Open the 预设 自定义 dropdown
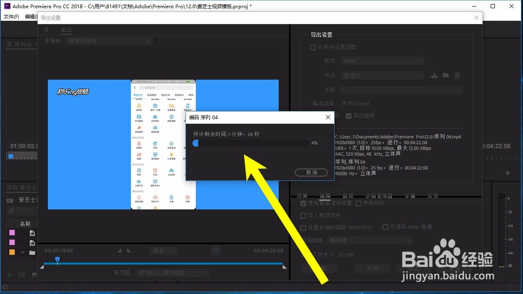523x294 pixels. (x=383, y=76)
